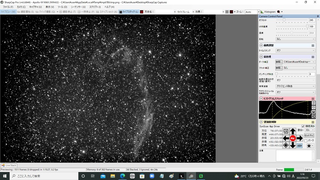
Task: Open the 割合 32x rate dropdown
Action: 310,130
